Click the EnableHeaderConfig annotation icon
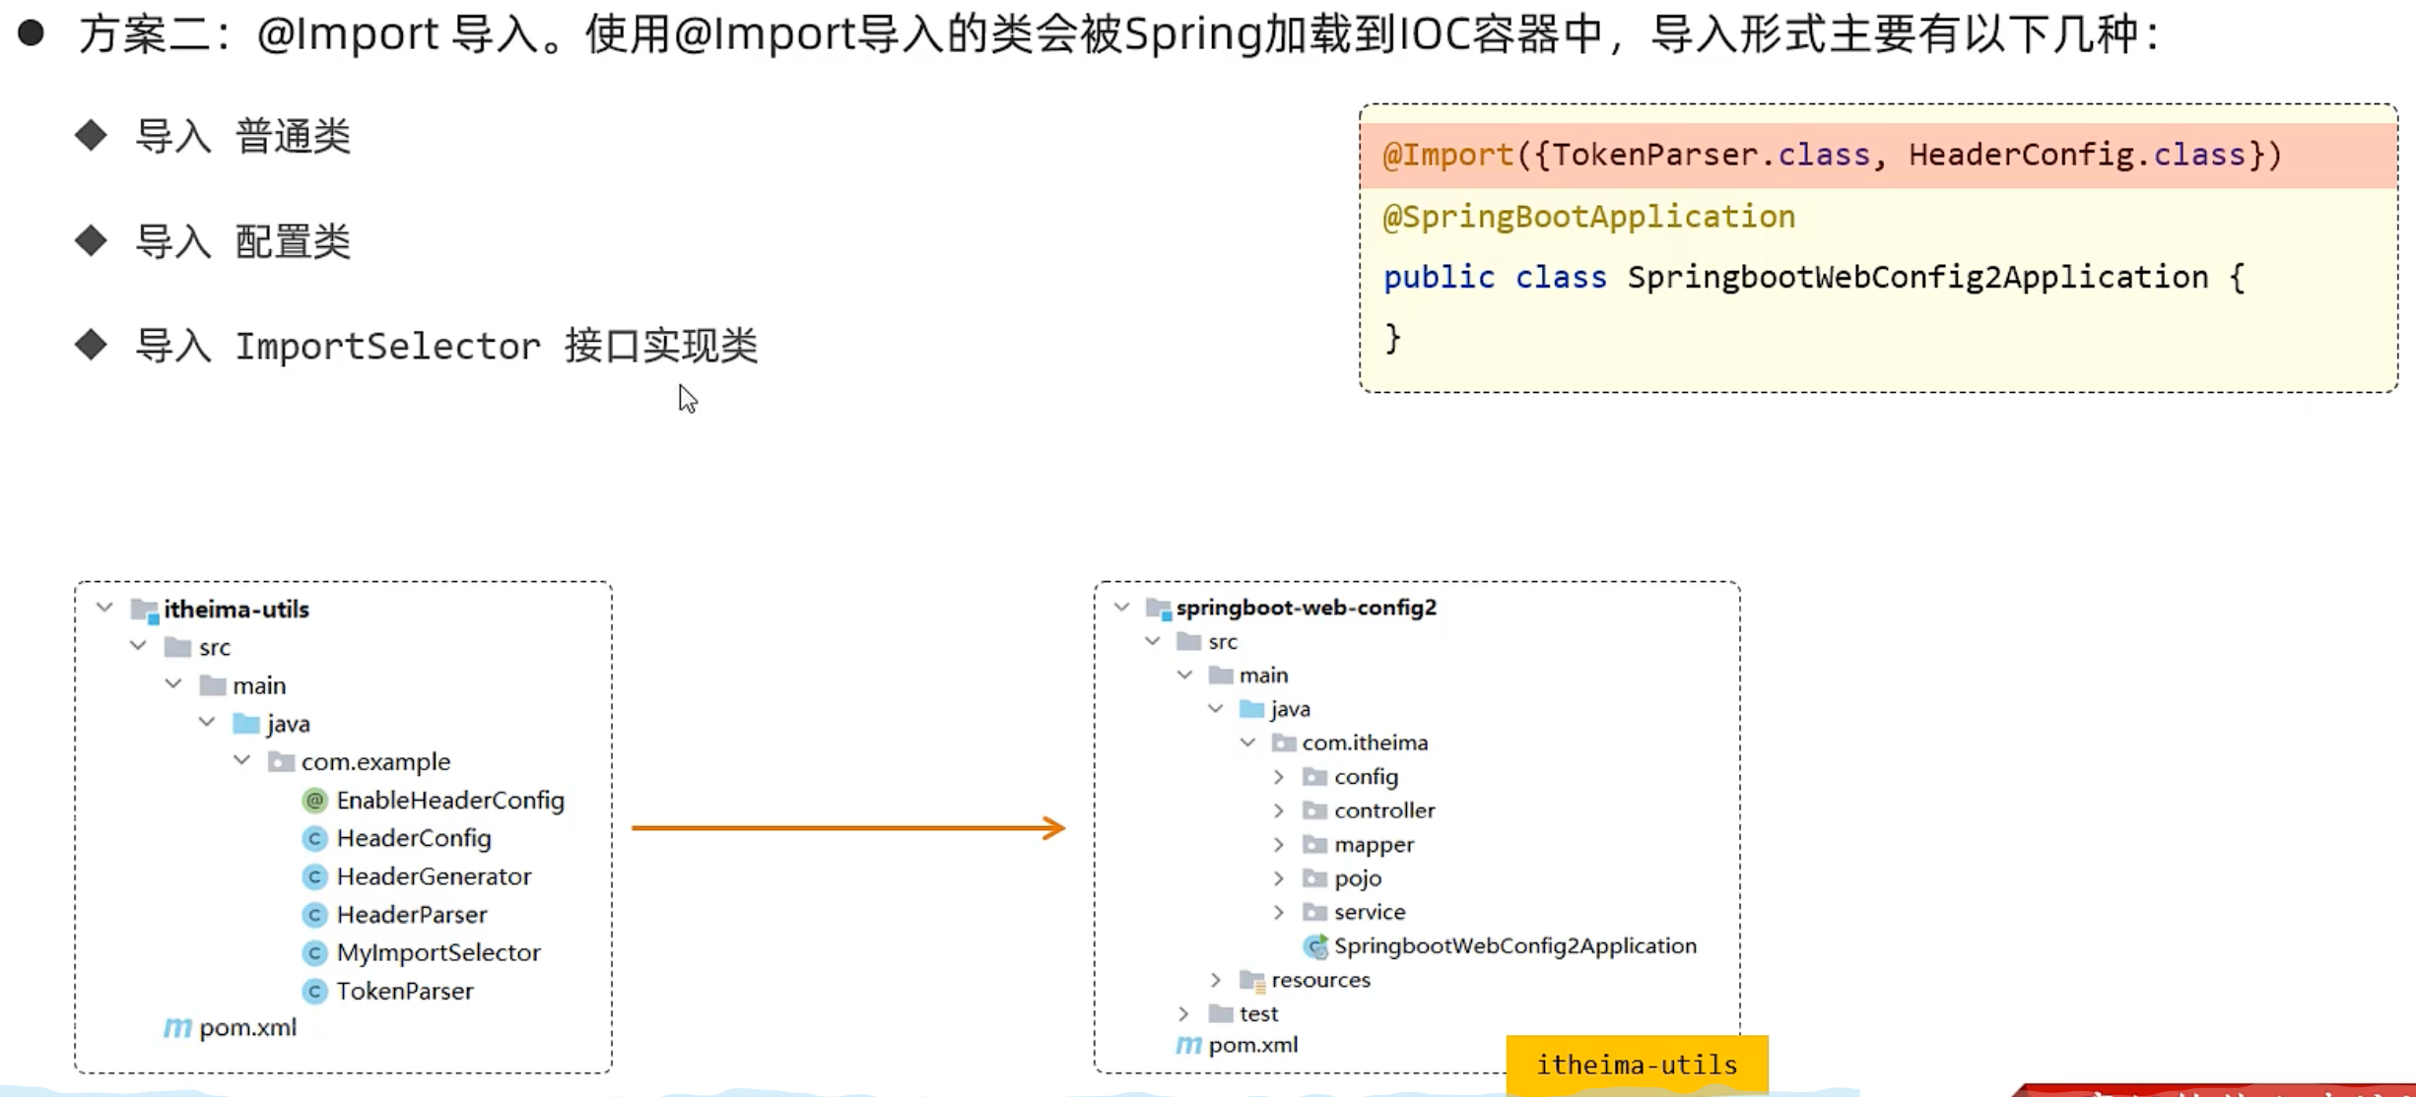The height and width of the screenshot is (1097, 2416). coord(314,801)
